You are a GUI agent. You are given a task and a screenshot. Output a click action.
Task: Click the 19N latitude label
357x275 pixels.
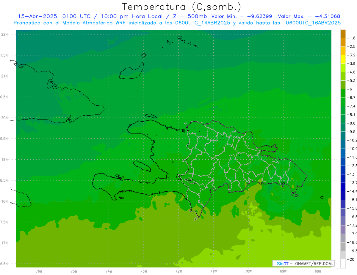coord(5,160)
